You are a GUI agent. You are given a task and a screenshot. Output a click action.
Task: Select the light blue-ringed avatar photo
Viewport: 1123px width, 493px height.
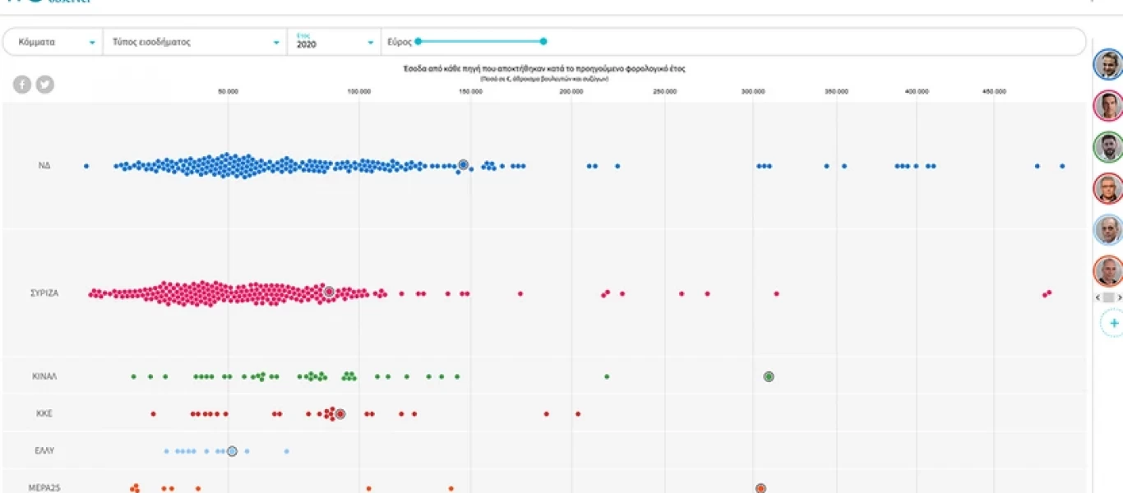[1108, 230]
